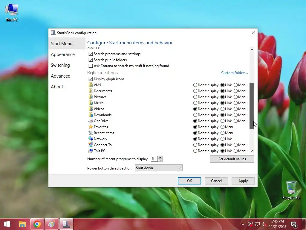The width and height of the screenshot is (306, 230).
Task: Click the taskbar clock and date
Action: (x=278, y=224)
